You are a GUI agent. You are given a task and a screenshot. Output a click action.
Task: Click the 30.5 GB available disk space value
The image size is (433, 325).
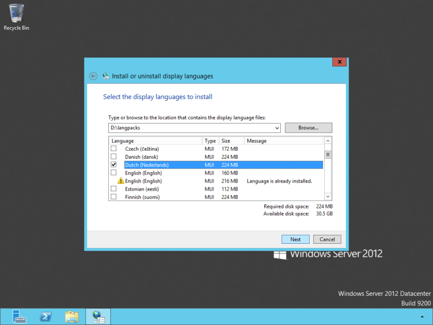324,213
